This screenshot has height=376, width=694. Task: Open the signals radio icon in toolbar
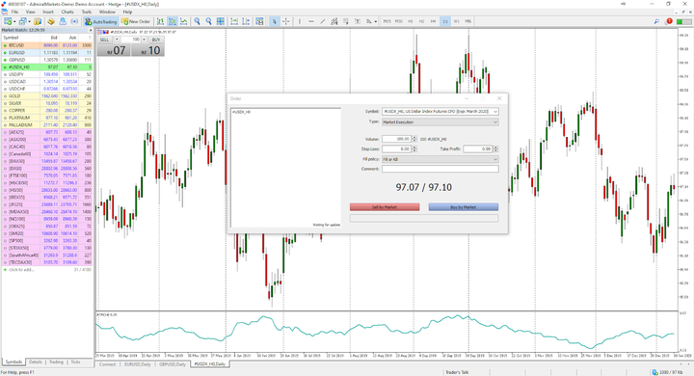[x=74, y=21]
